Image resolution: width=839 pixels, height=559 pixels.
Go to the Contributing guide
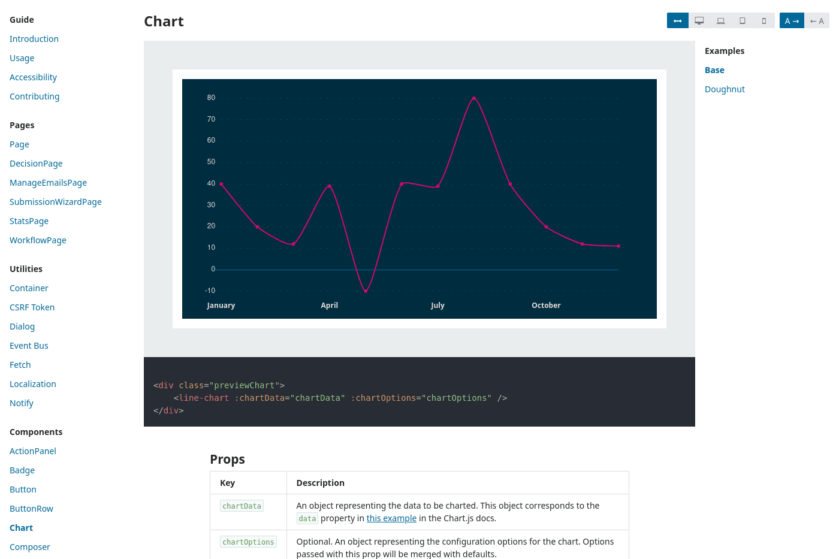tap(34, 96)
